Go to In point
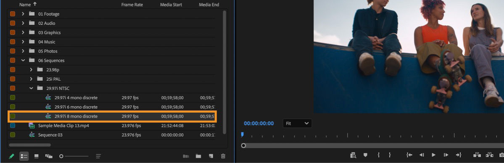The height and width of the screenshot is (163, 504). coord(409,155)
